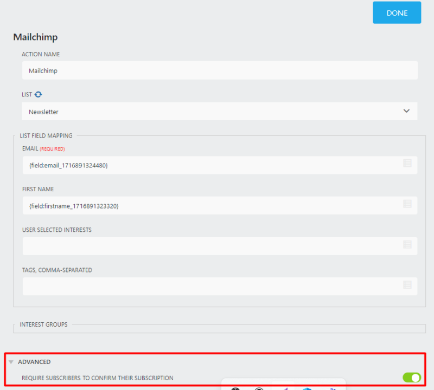Toggle off subscriber confirmation requirement
The image size is (434, 390).
click(x=411, y=378)
